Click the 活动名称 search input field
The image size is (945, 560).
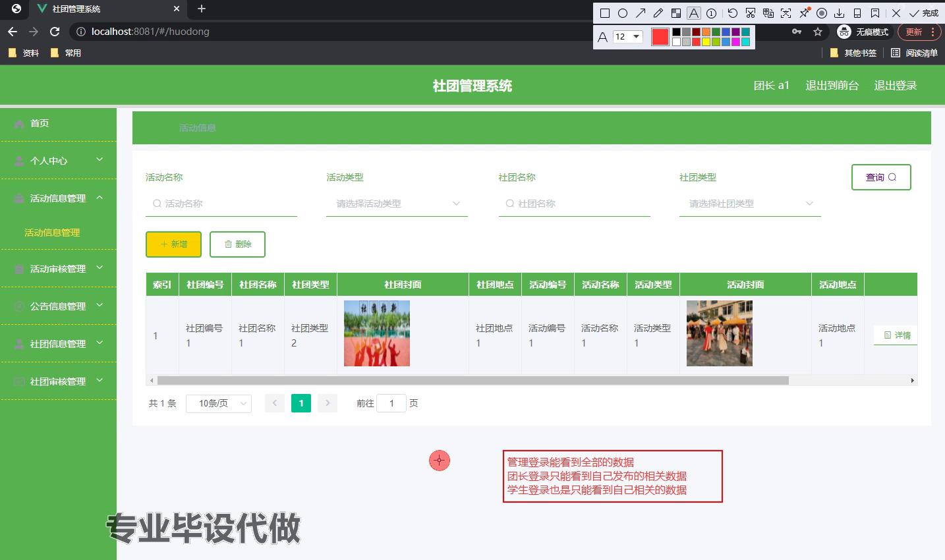[x=224, y=204]
